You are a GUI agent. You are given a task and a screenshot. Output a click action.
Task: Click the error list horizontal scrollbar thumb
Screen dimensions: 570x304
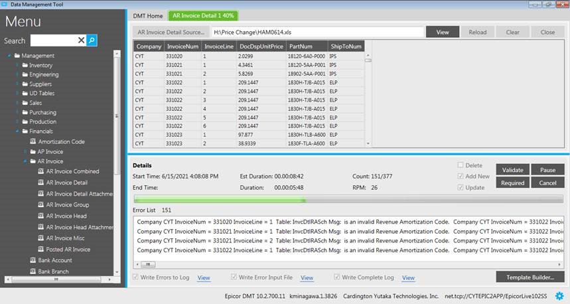point(148,264)
